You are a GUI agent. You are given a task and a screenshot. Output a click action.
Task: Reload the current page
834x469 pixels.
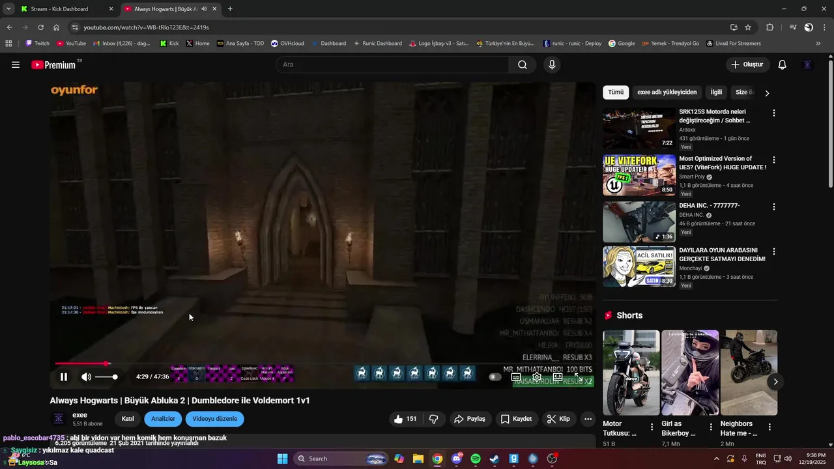click(x=40, y=27)
